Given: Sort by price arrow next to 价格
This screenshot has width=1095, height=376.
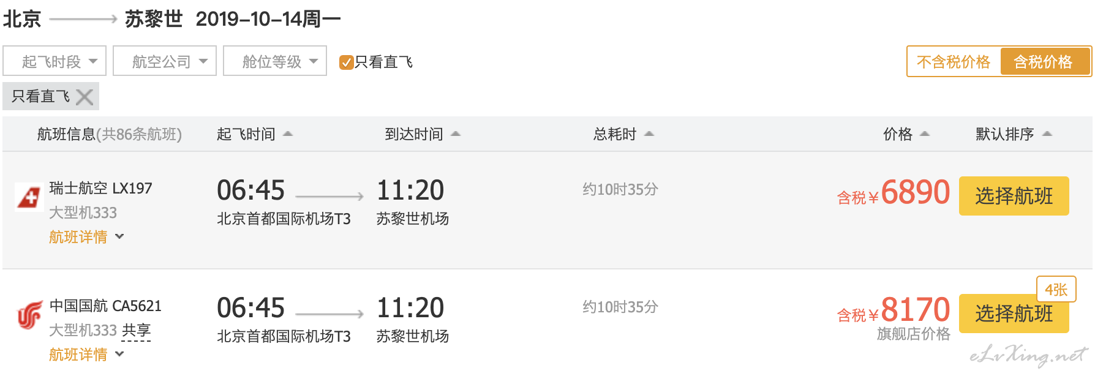Looking at the screenshot, I should (x=925, y=133).
